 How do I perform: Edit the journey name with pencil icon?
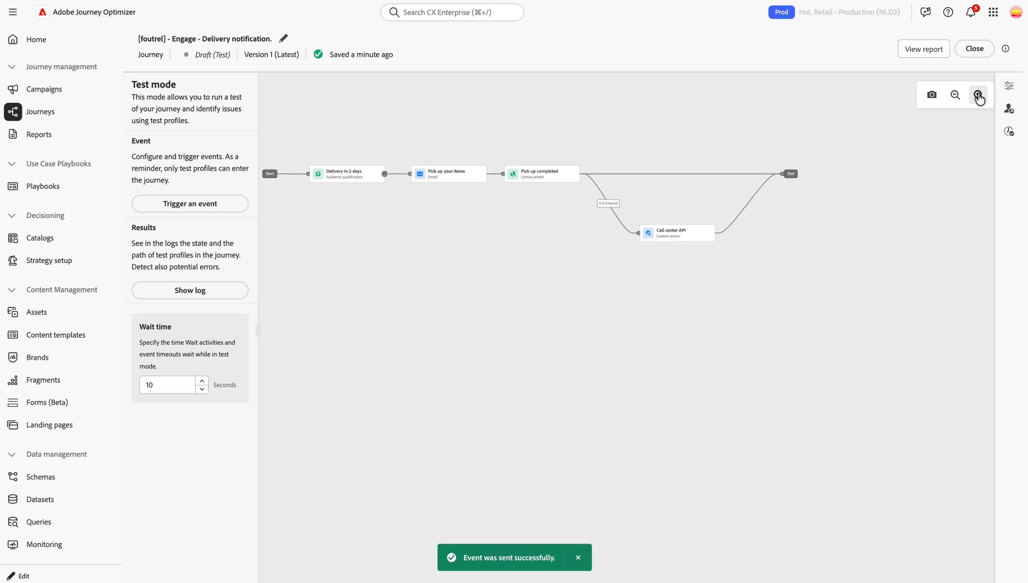(x=283, y=38)
